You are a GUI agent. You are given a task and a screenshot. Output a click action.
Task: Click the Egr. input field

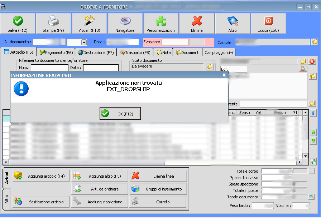point(234,69)
